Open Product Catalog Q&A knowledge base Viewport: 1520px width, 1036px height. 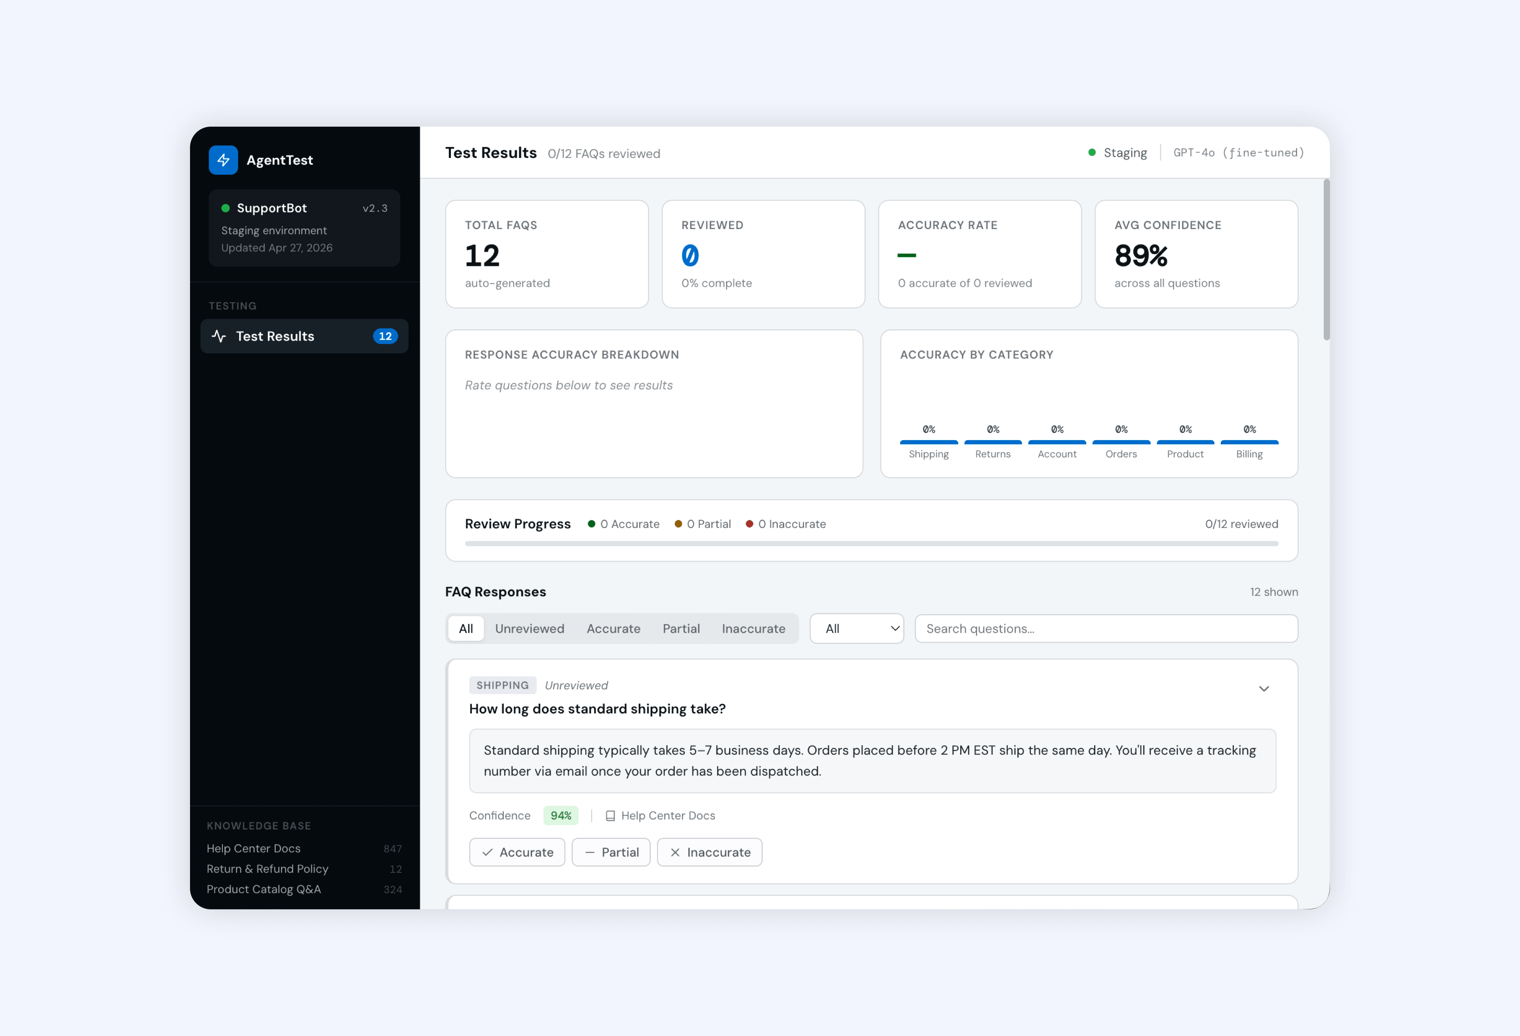[304, 889]
